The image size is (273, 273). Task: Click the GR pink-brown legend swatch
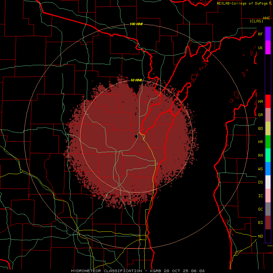pyautogui.click(x=268, y=115)
